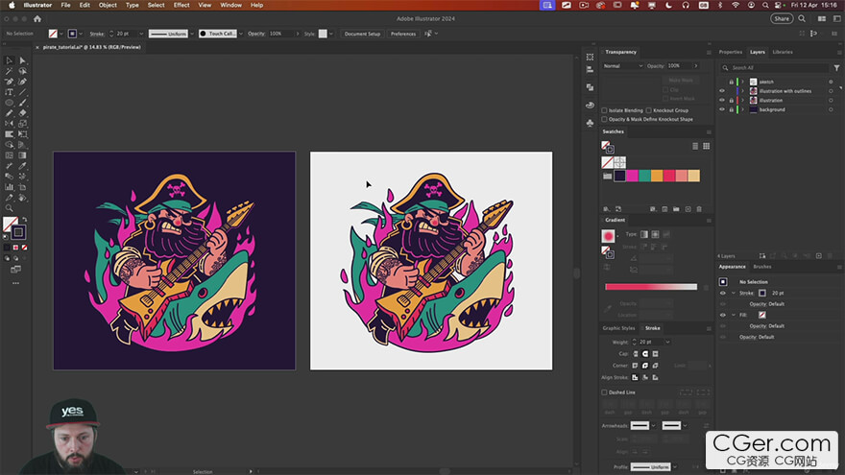Choose round join corner option
Screen dimensions: 845x475
click(645, 366)
